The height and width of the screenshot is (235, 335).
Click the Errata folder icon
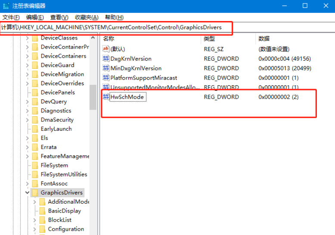35,147
